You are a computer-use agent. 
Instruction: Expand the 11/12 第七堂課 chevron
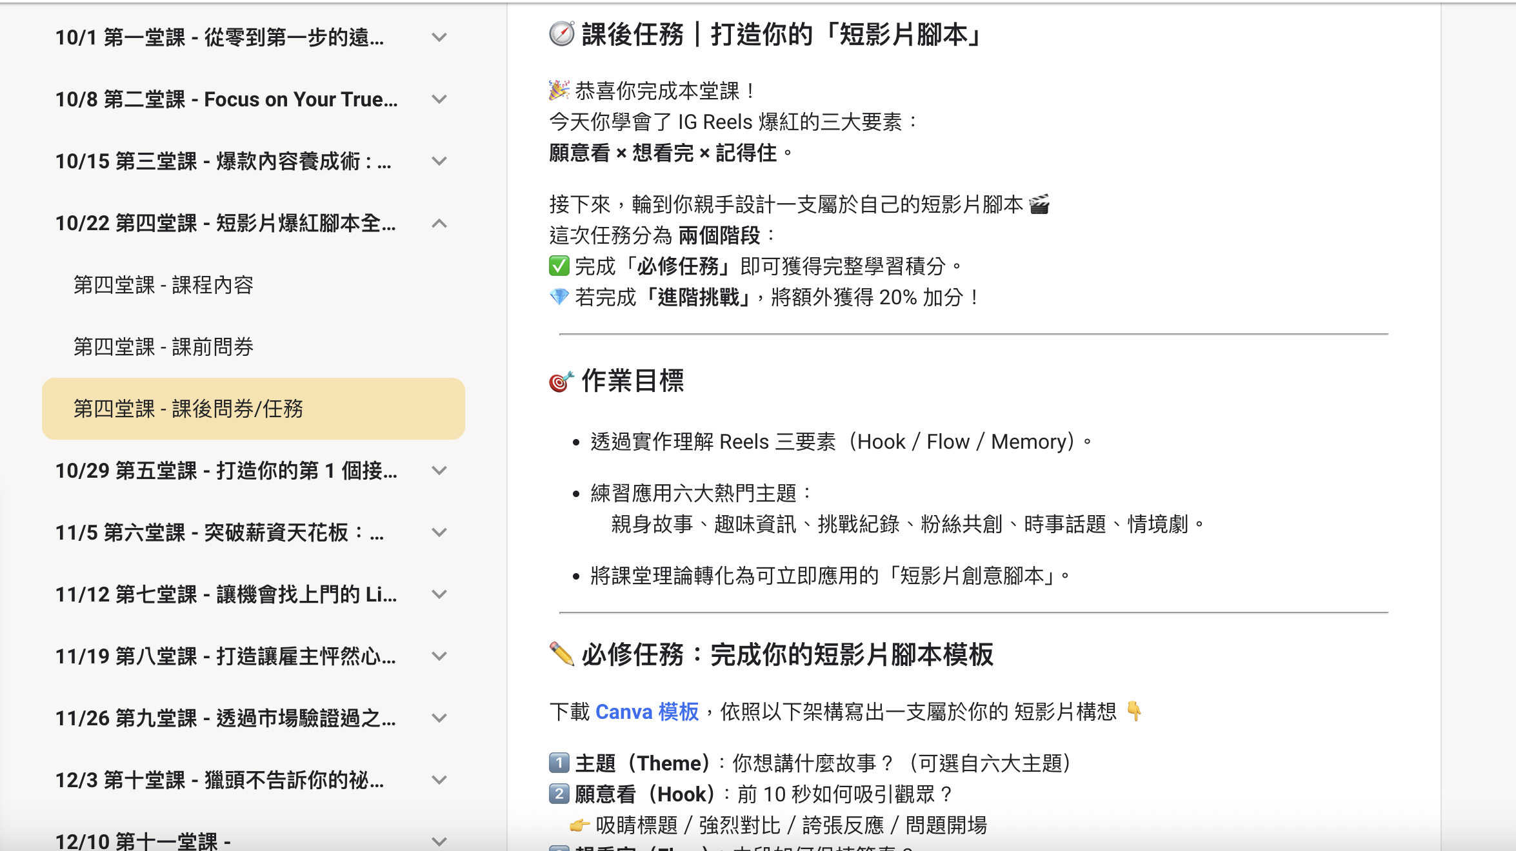[x=439, y=594]
